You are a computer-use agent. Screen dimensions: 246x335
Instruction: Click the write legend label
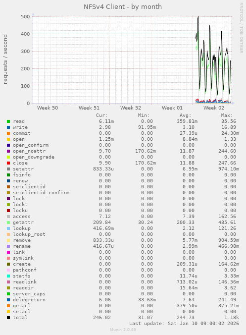tap(20, 127)
